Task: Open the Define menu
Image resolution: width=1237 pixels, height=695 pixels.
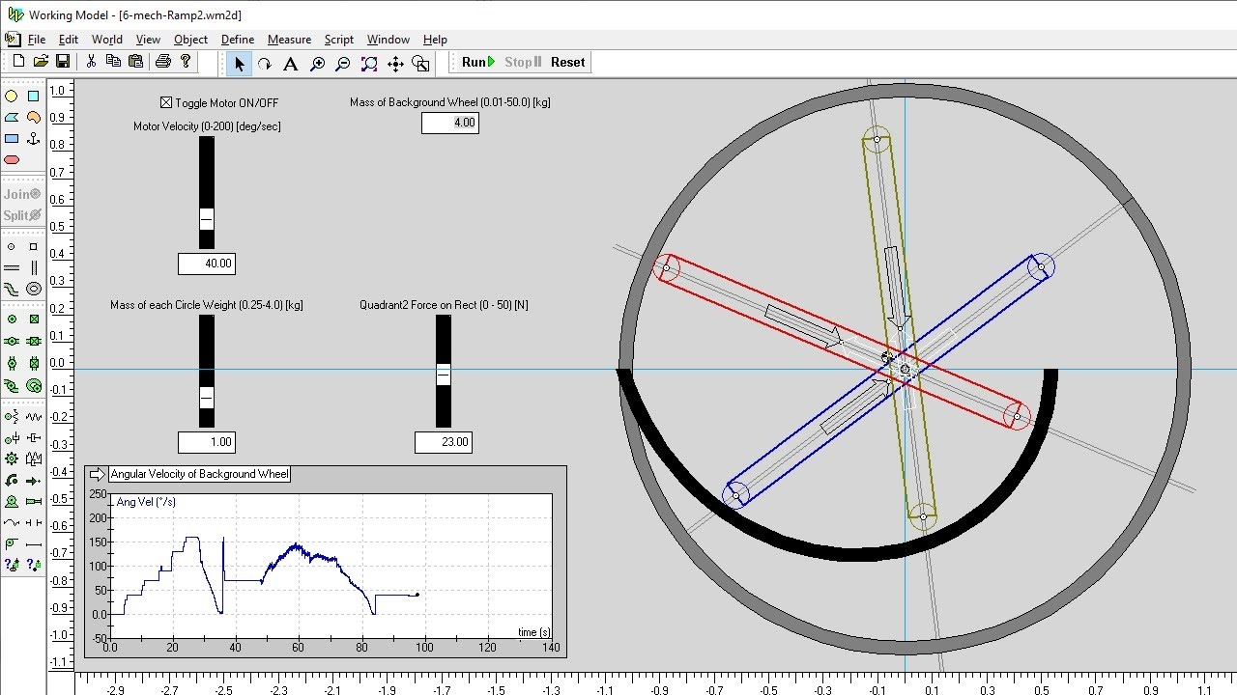Action: point(238,40)
